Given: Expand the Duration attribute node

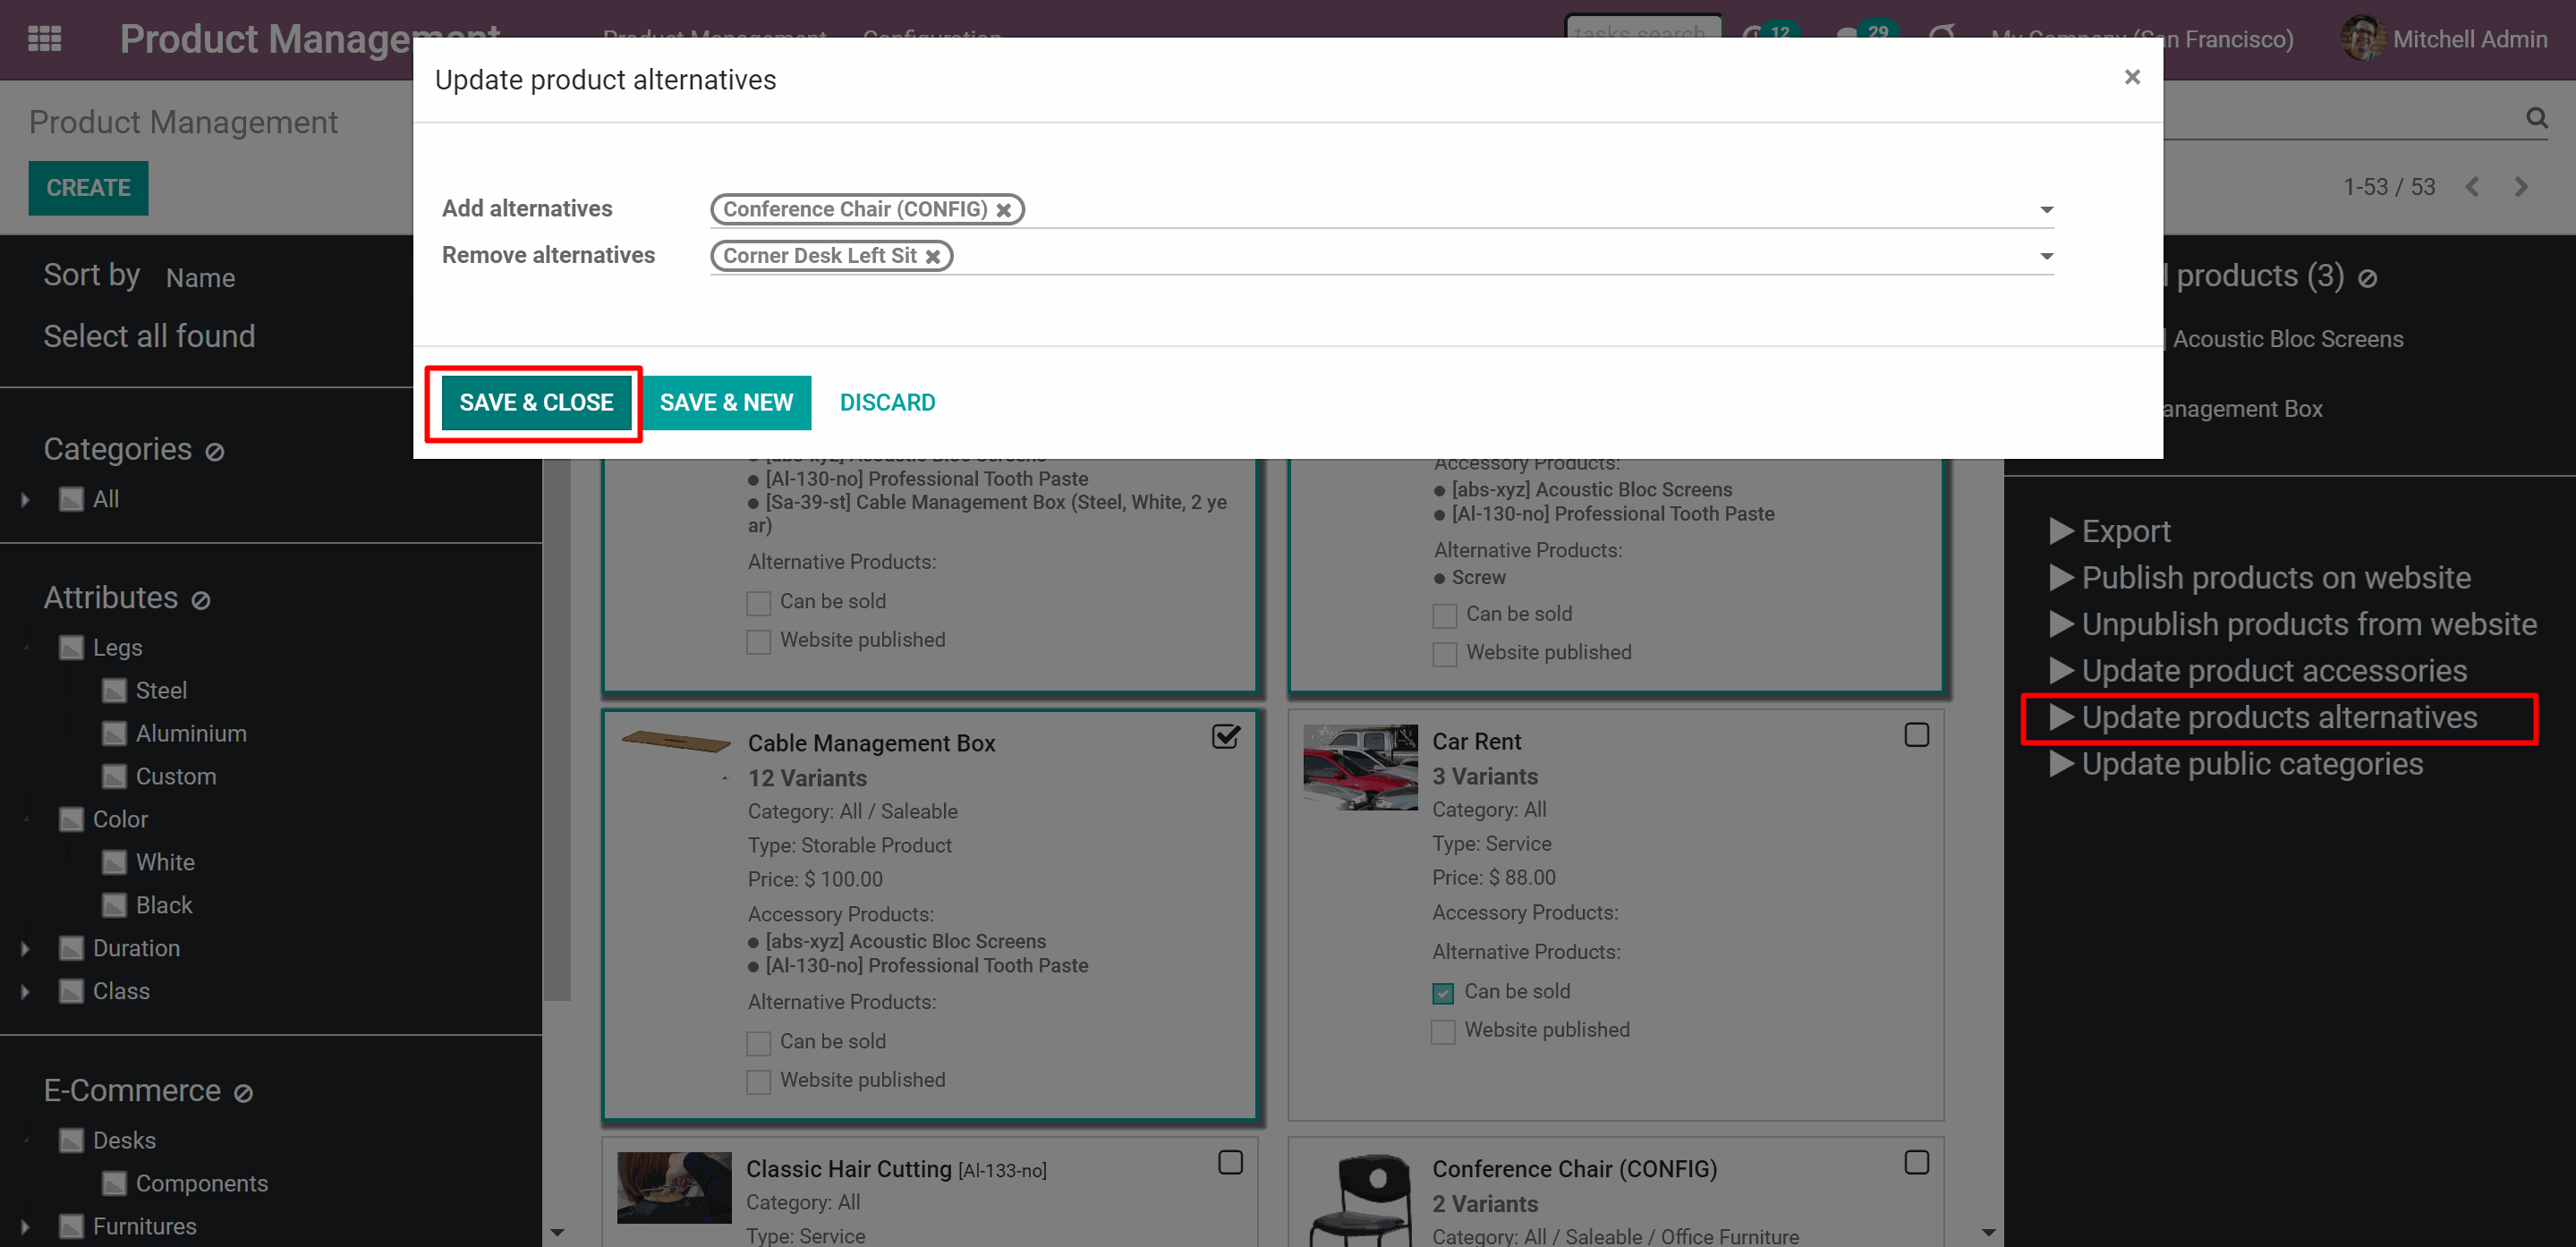Looking at the screenshot, I should click(x=25, y=949).
